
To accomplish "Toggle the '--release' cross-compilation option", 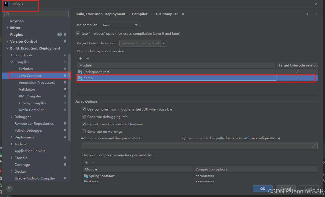I will 78,33.
